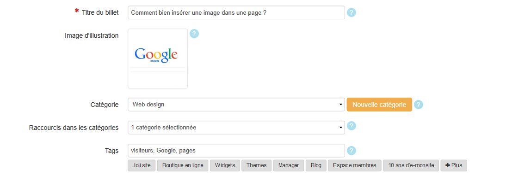Select the Blog tag button
Viewport: 524px width, 187px height.
[316, 165]
